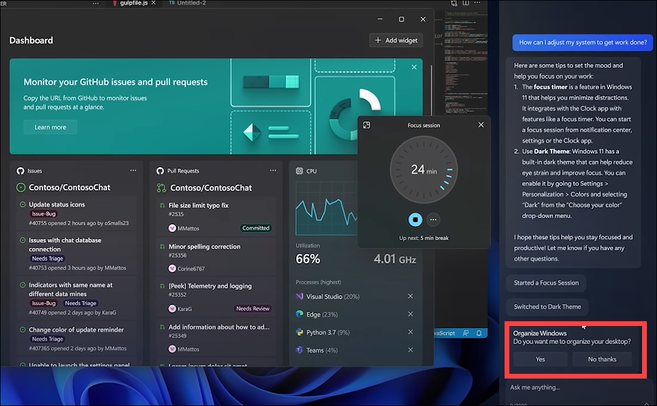Click Yes to organize your desktop
657x406 pixels.
[540, 359]
